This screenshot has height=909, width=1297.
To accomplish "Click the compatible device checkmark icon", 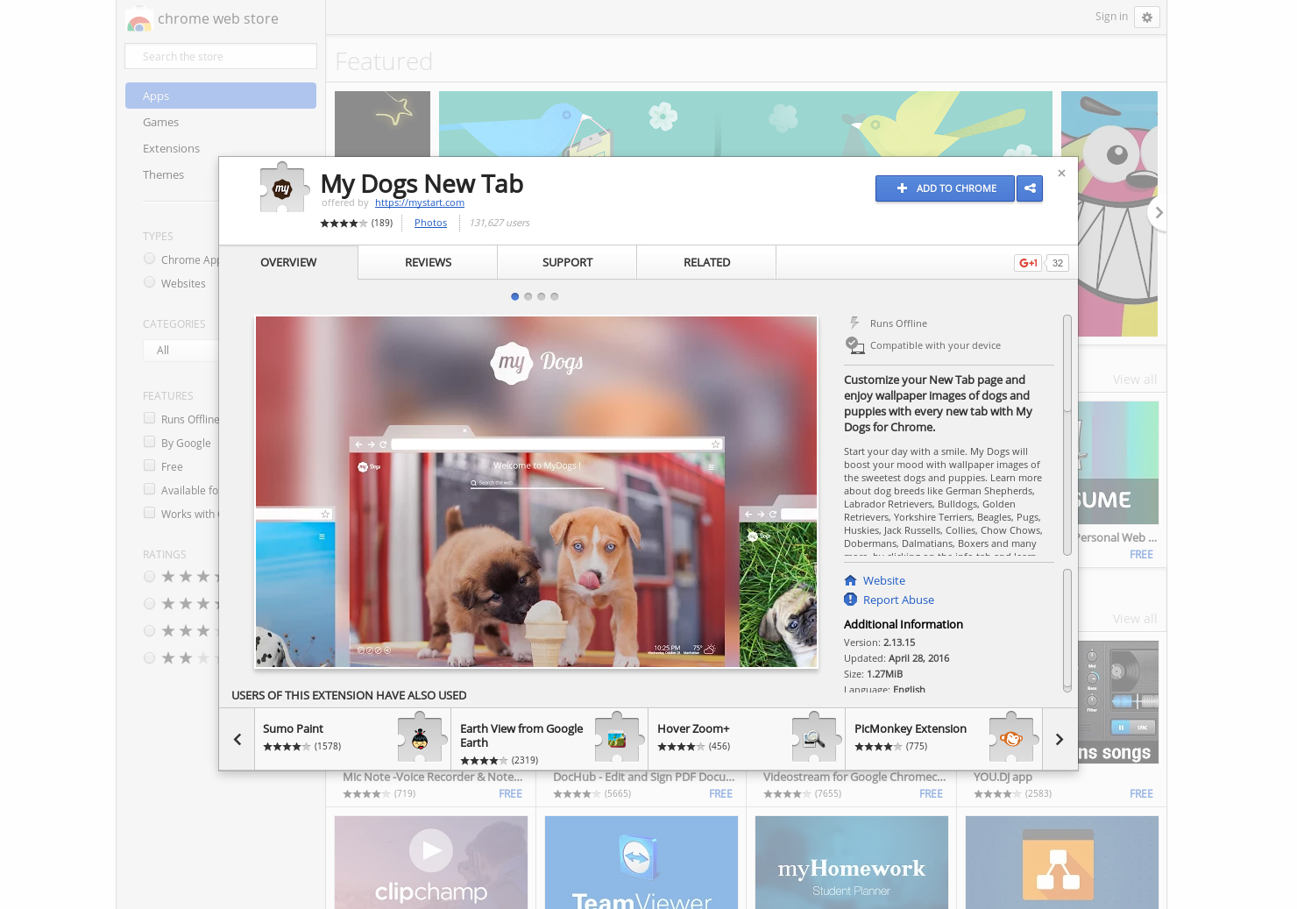I will [854, 345].
